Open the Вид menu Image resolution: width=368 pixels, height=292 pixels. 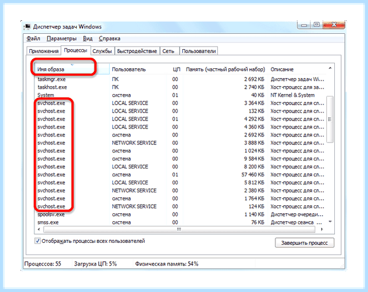[x=88, y=38]
